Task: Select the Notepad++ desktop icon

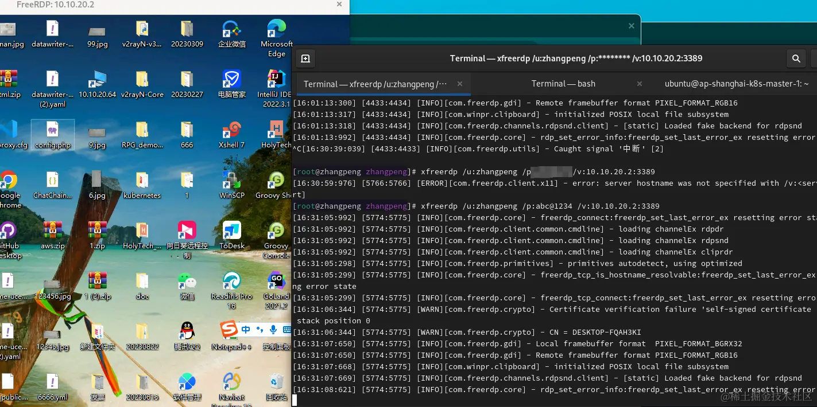Action: click(231, 336)
